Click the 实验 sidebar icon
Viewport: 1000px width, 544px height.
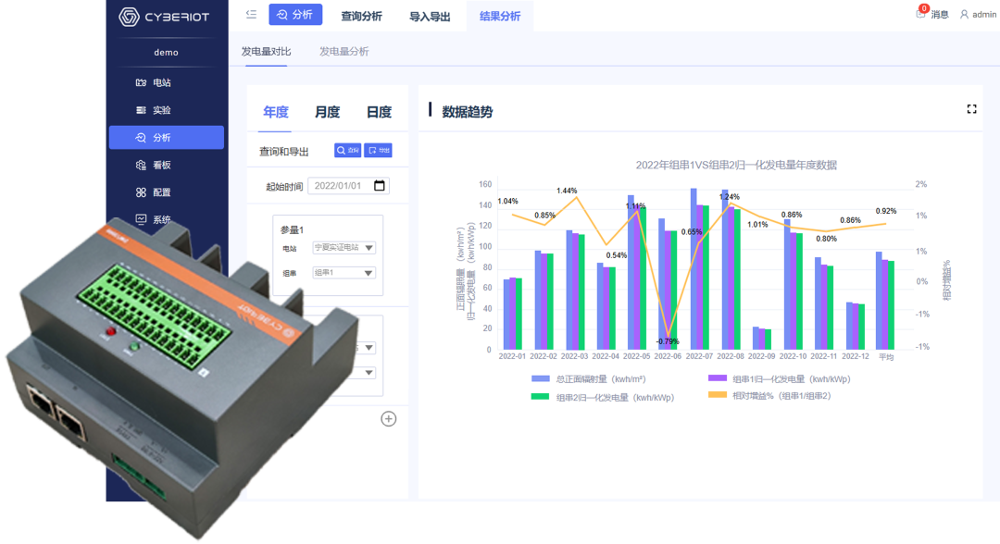pyautogui.click(x=141, y=109)
